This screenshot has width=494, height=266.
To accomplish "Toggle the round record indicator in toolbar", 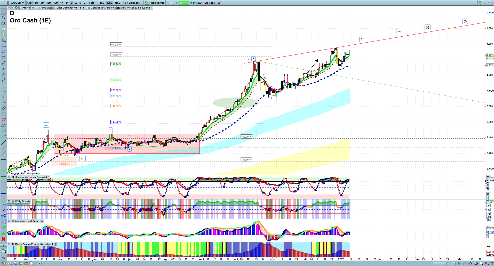I will (177, 3).
